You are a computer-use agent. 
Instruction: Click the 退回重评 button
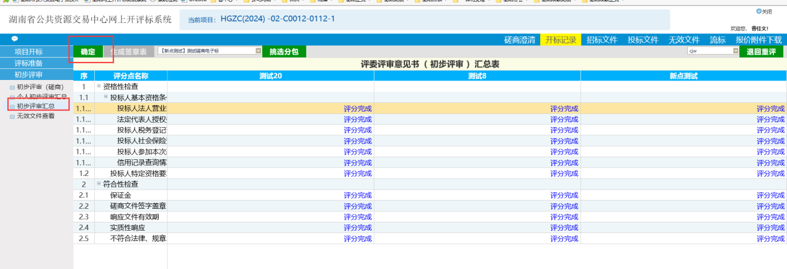point(761,51)
